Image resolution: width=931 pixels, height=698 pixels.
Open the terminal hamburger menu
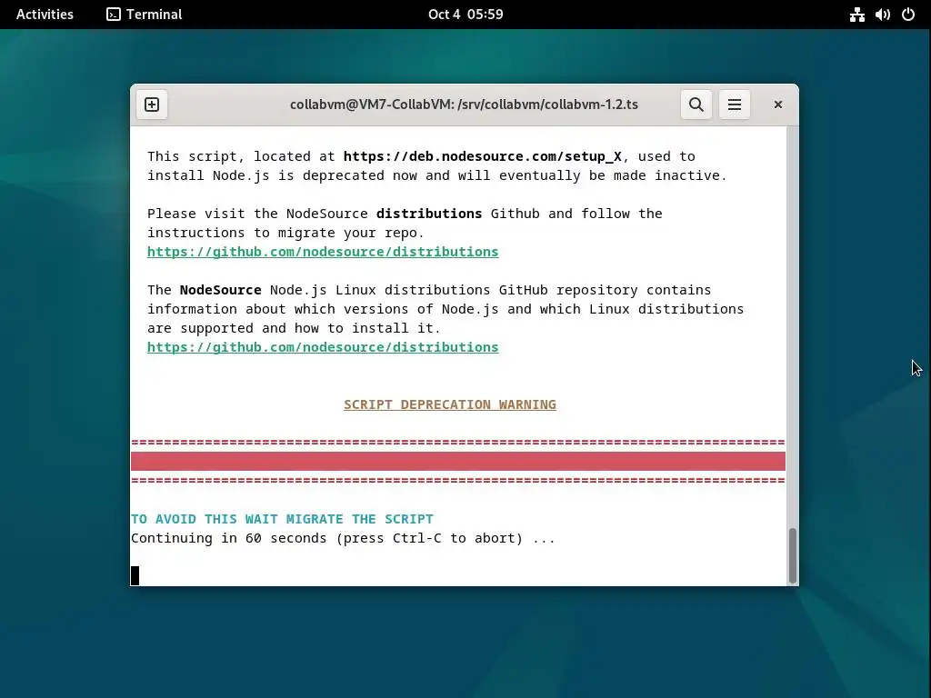[x=735, y=105]
